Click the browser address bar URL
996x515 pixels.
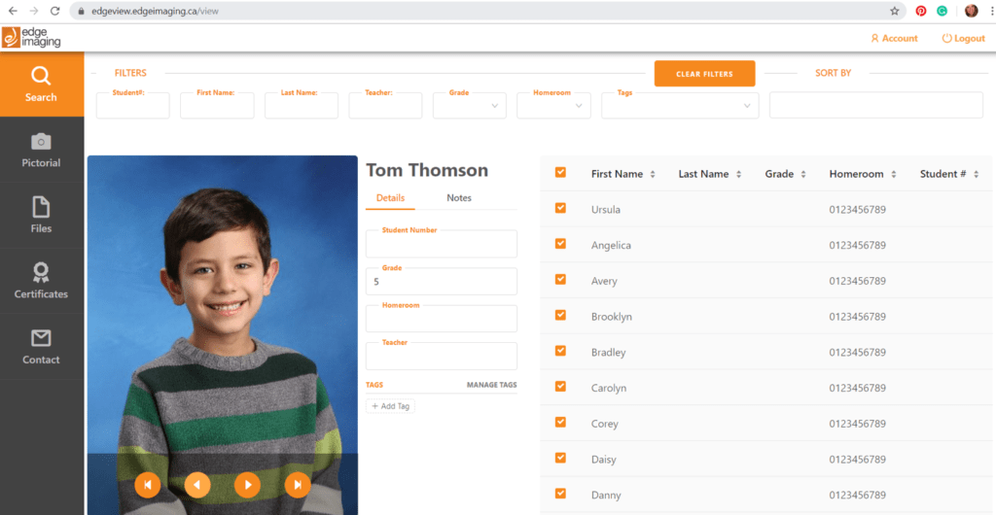[155, 11]
